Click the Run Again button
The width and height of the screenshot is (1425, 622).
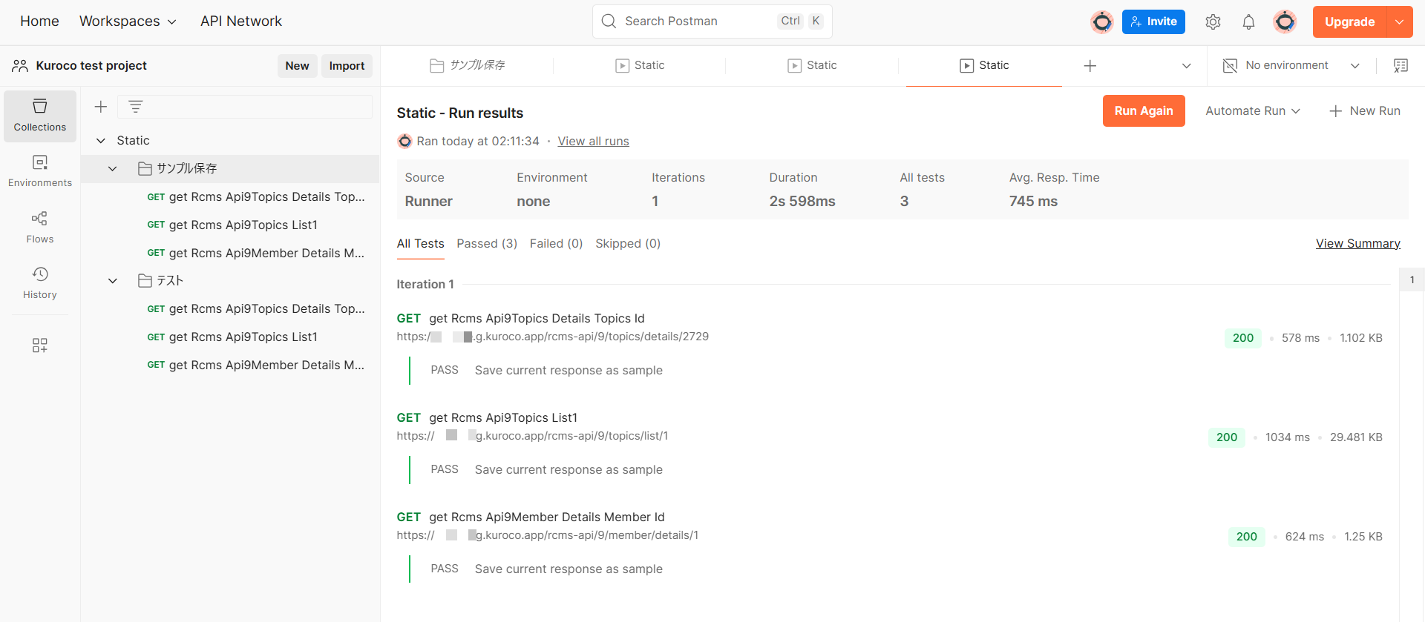tap(1143, 111)
